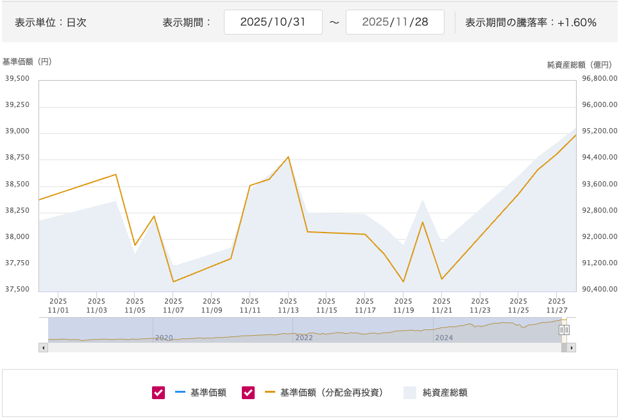Jump to 2024 in the navigator timeline

445,338
